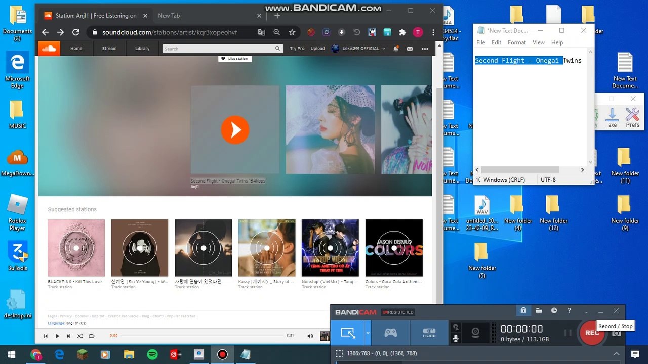Image resolution: width=648 pixels, height=364 pixels.
Task: Open the Upload page
Action: [x=318, y=49]
